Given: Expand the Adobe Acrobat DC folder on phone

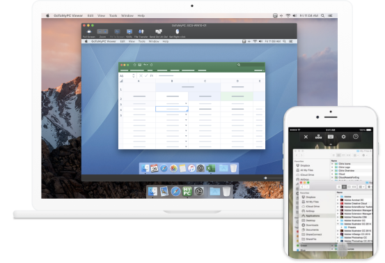Looking at the screenshot, I should [338, 200].
